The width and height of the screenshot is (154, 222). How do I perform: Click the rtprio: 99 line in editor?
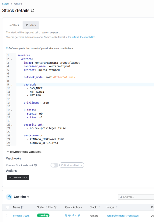click(35, 114)
